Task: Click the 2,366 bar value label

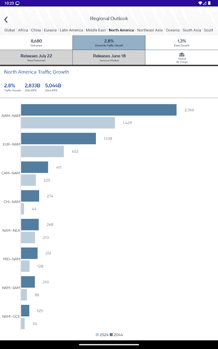Action: (189, 110)
